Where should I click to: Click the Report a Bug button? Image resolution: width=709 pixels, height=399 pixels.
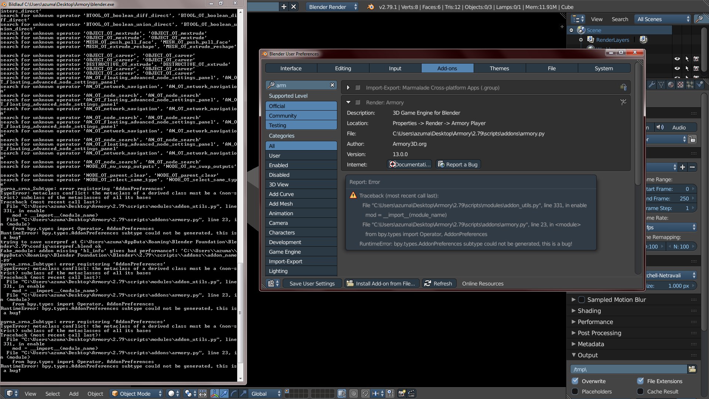click(x=458, y=164)
